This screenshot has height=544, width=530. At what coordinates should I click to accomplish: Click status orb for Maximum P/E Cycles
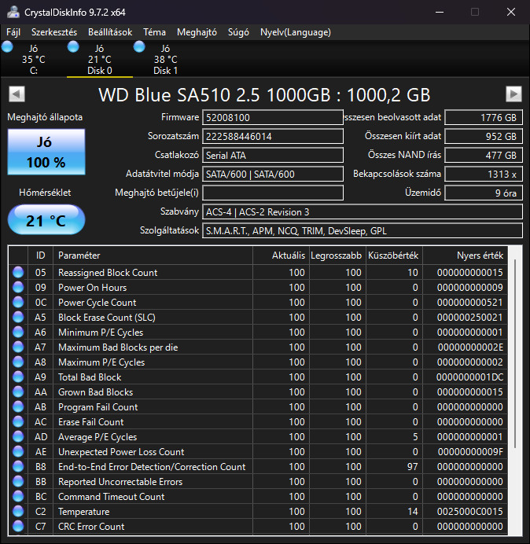pyautogui.click(x=18, y=362)
